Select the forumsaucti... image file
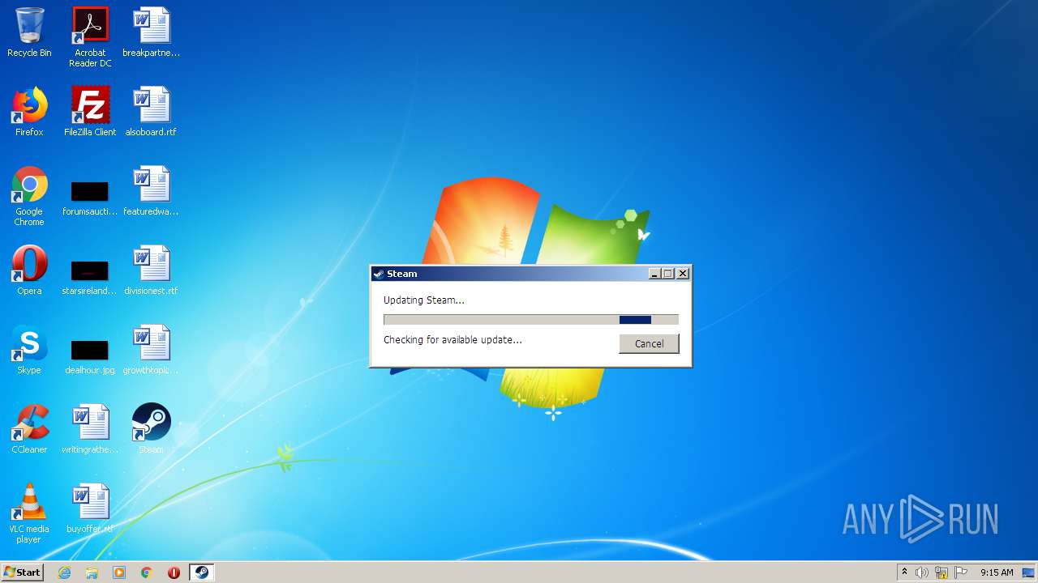 90,198
